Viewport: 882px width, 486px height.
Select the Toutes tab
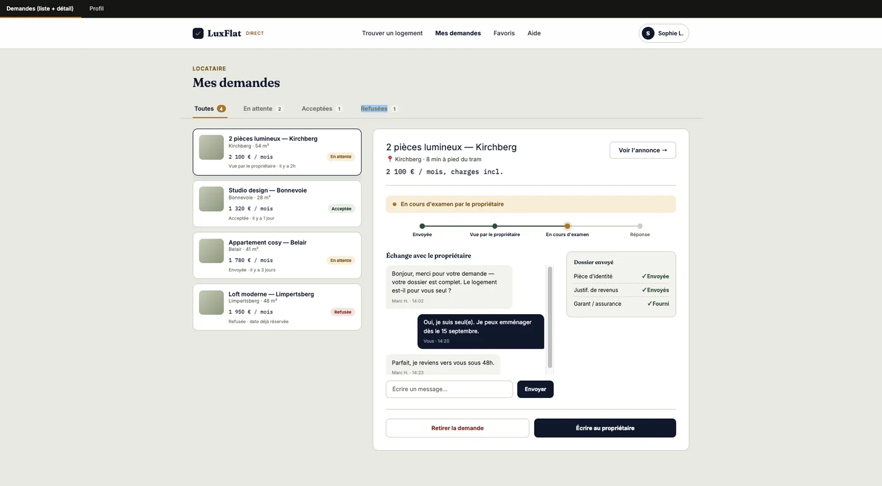click(x=210, y=109)
